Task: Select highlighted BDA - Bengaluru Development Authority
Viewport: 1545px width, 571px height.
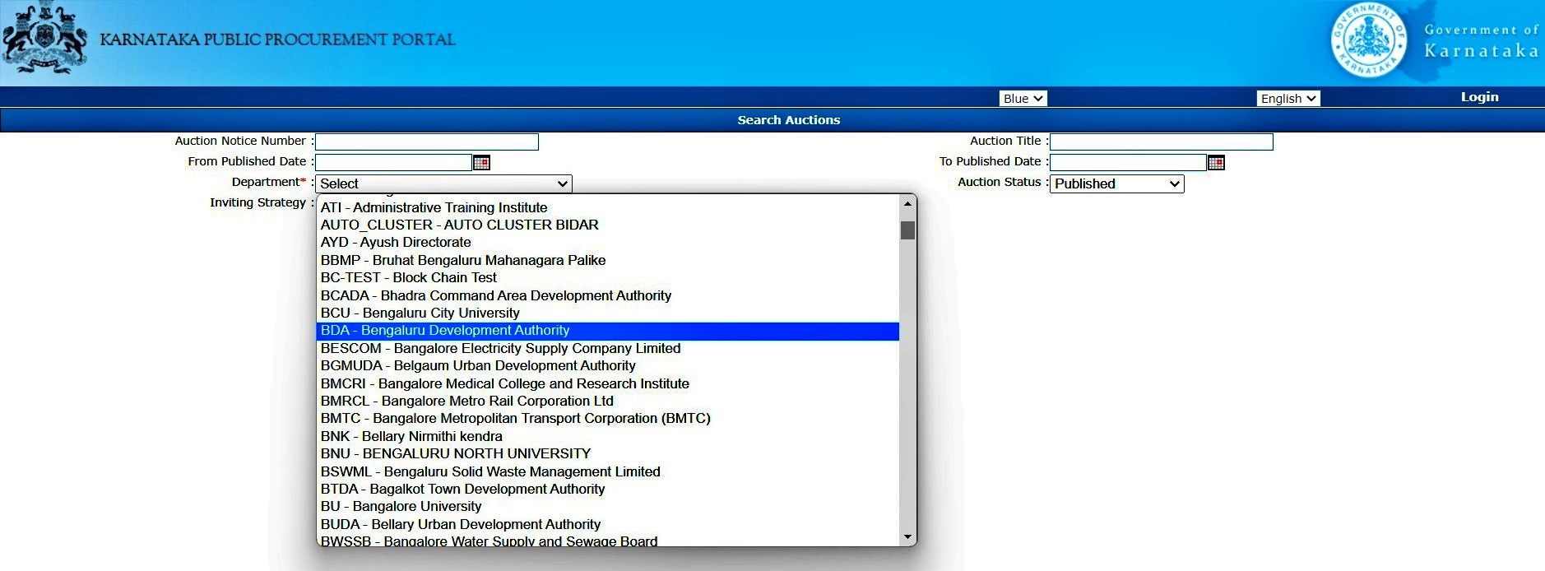Action: [608, 331]
